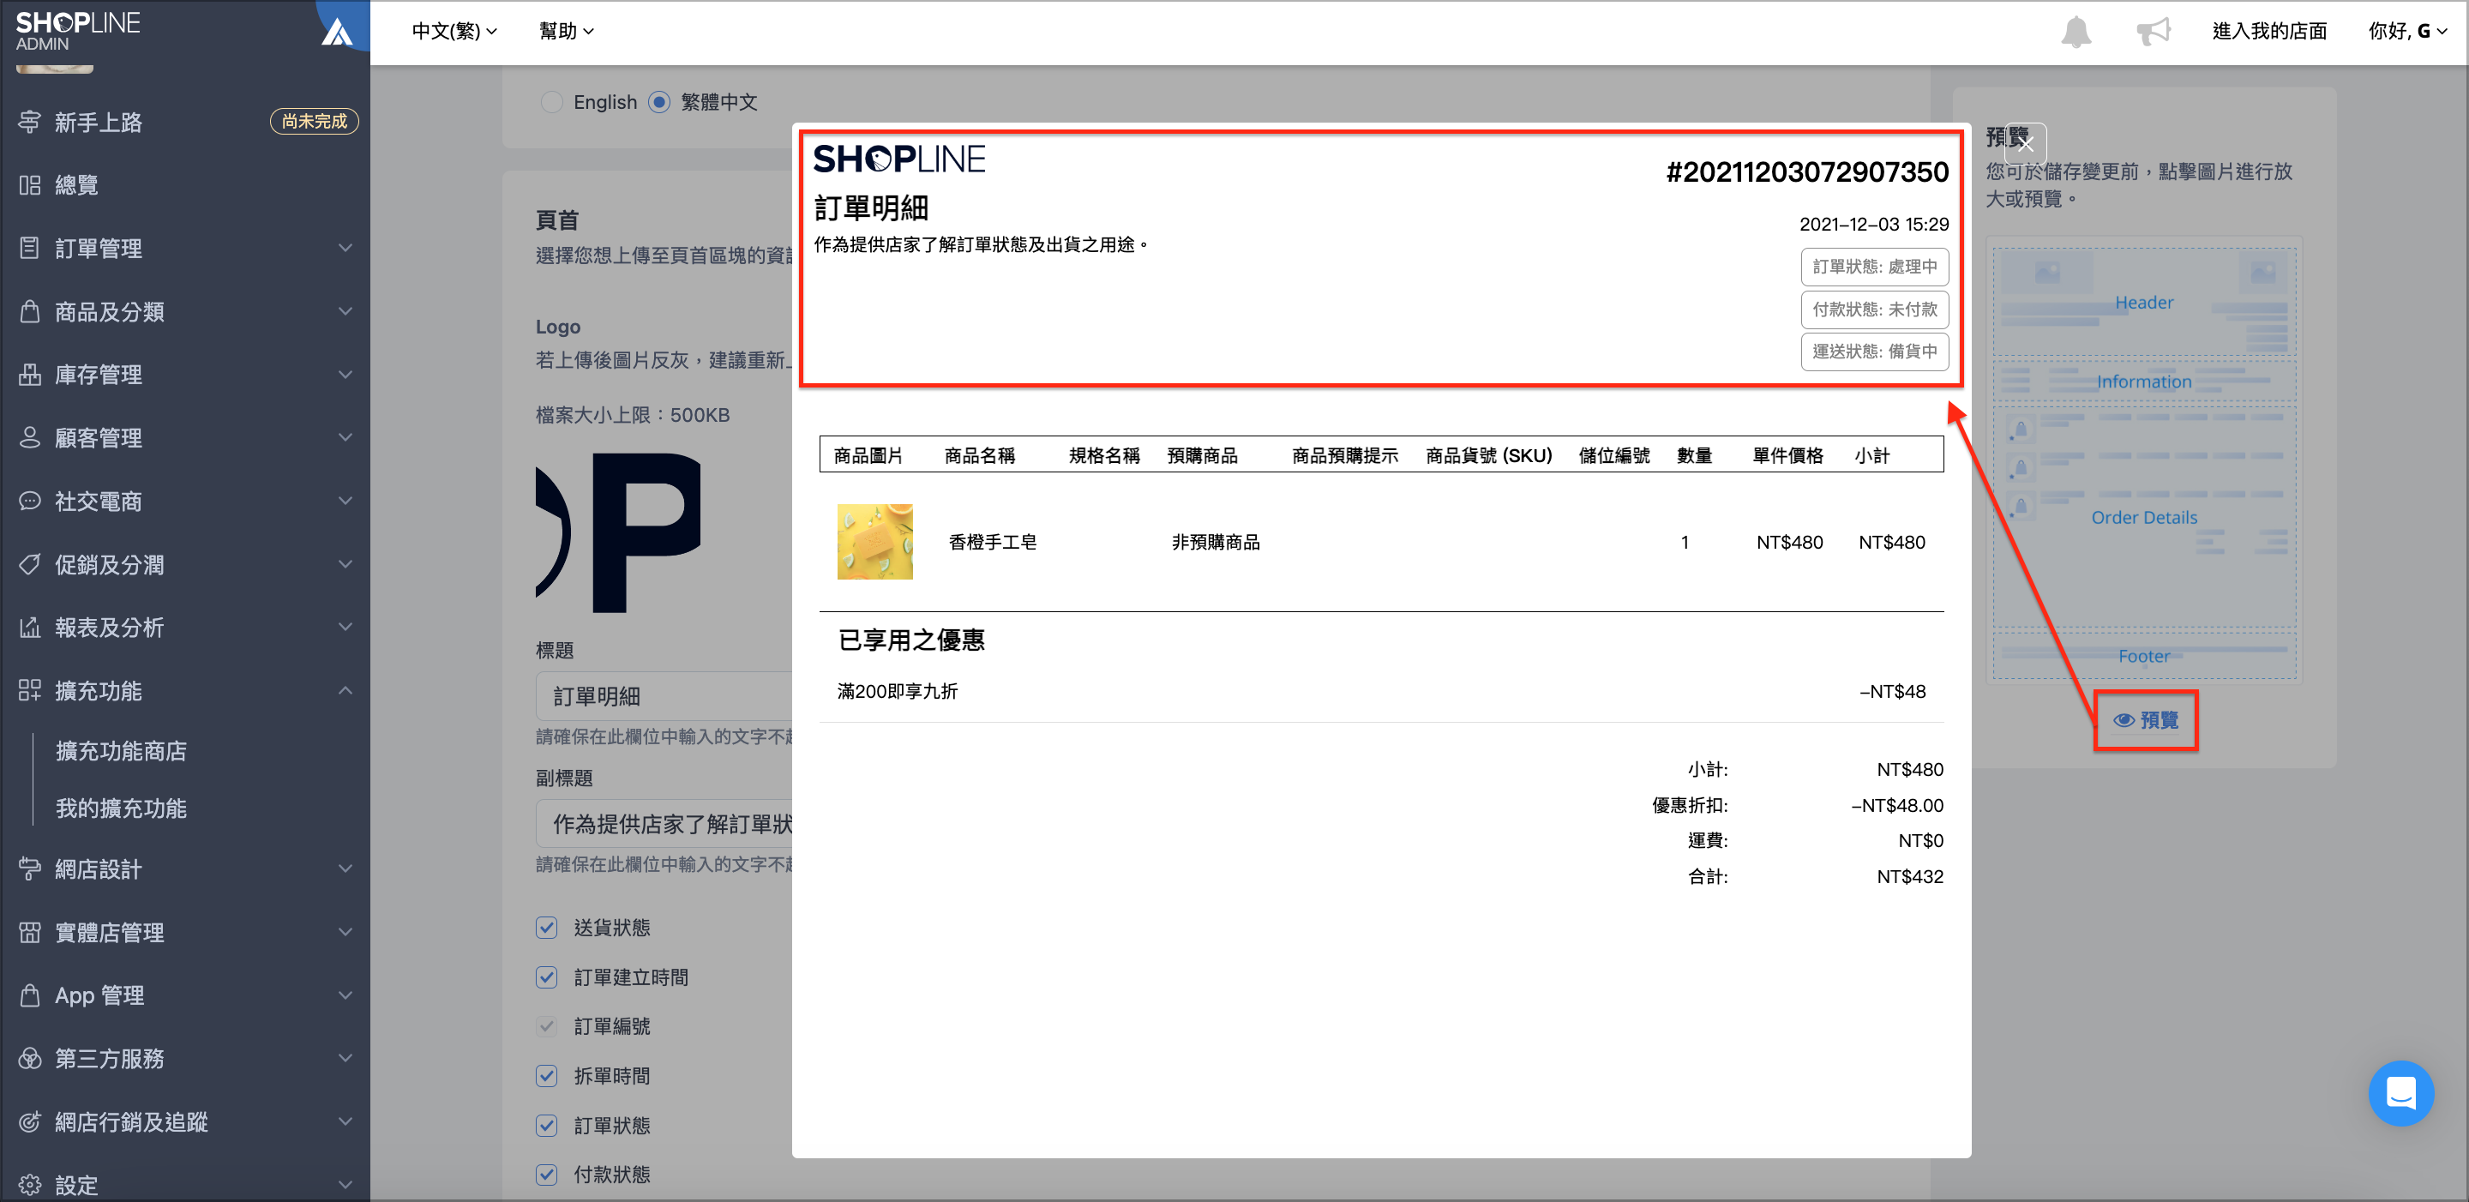Open the announcements megaphone icon

click(2153, 32)
